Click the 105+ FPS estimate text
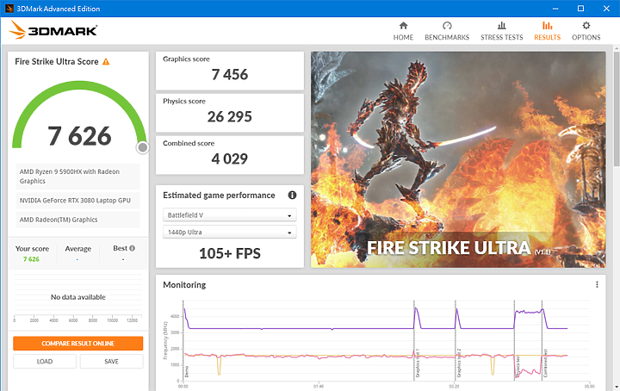The height and width of the screenshot is (391, 620). [x=230, y=253]
